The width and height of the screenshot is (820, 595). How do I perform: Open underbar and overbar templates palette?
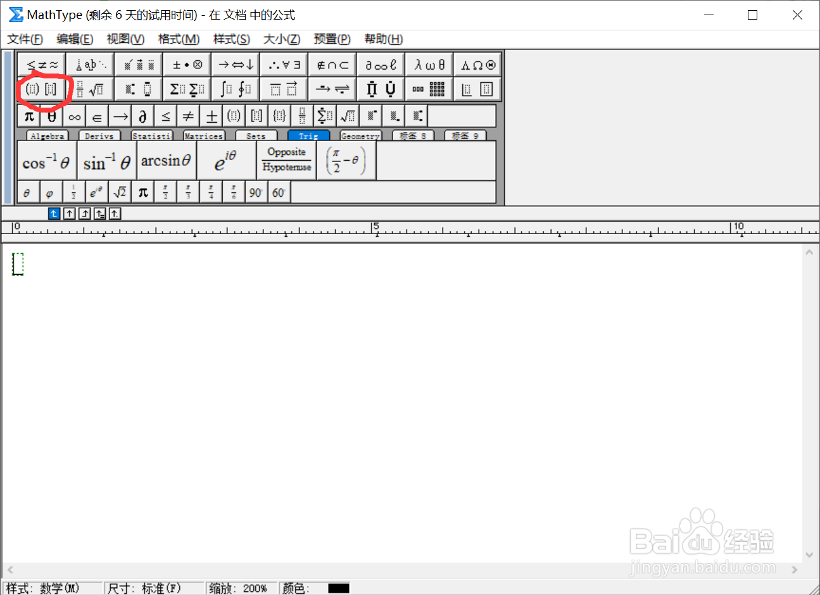click(x=284, y=89)
